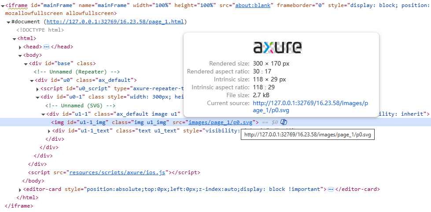Click the URL tooltip for p0.svg

point(308,135)
